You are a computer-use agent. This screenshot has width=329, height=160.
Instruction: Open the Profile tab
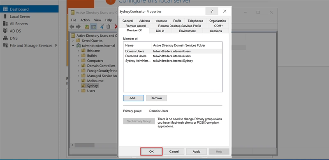pos(177,21)
